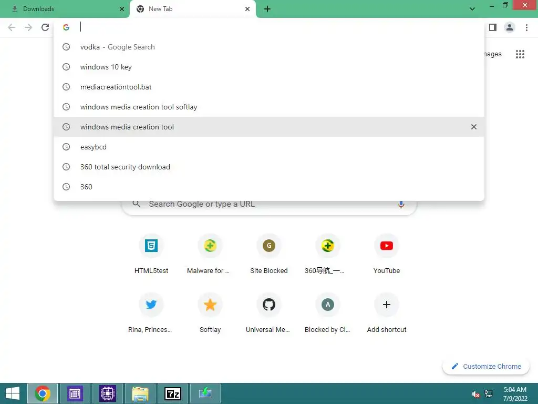Choose the 'windows 10 key' suggestion
The height and width of the screenshot is (404, 538).
[x=269, y=67]
